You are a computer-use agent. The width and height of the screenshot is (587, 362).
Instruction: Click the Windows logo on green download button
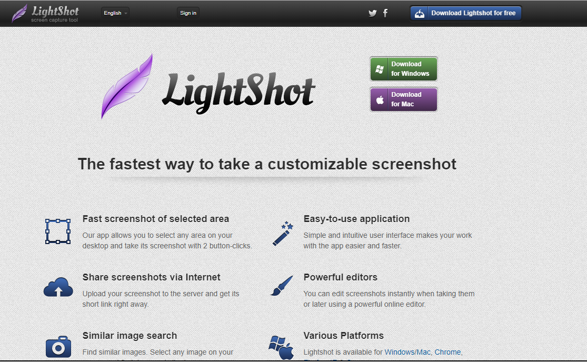click(x=380, y=69)
